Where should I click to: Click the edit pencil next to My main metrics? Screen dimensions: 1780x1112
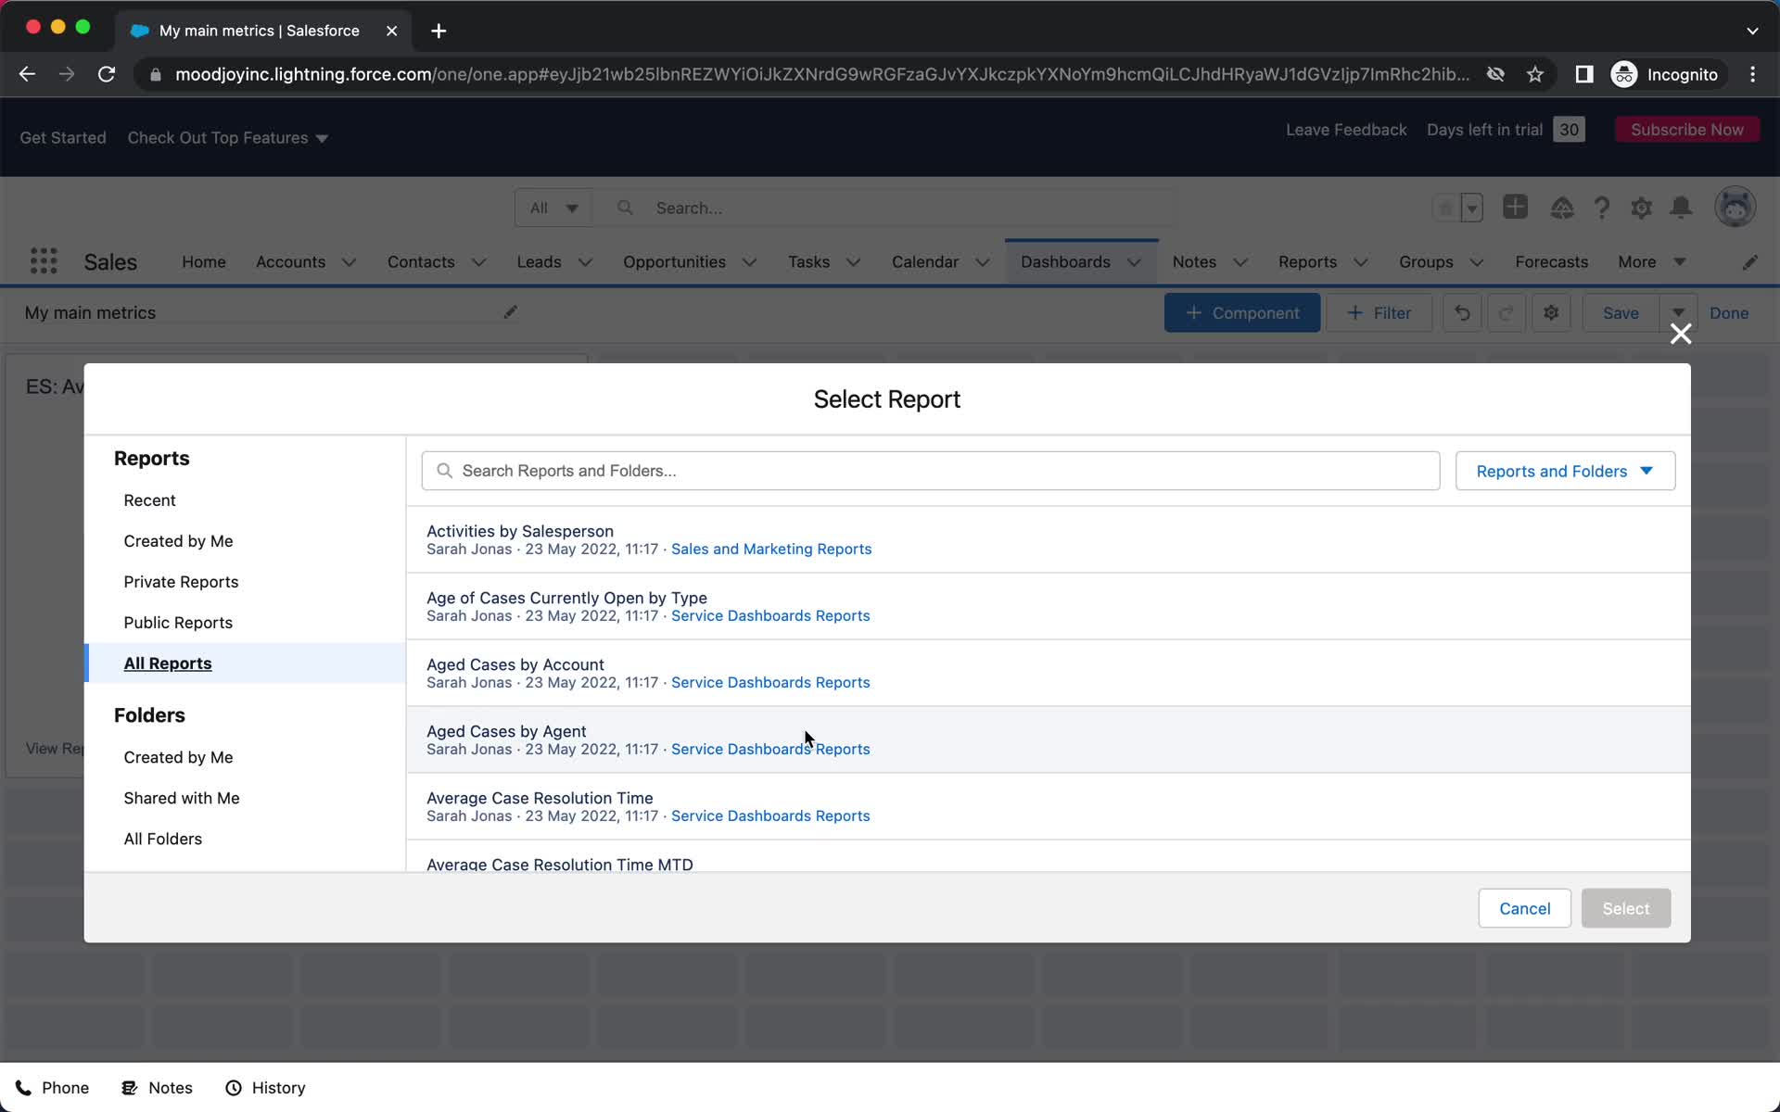[x=510, y=312]
